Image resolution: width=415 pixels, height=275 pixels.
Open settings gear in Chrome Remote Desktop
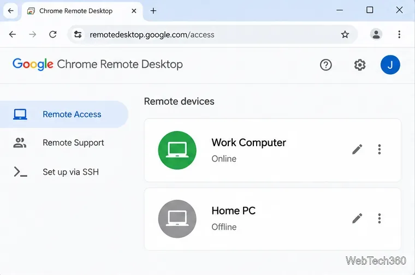[x=360, y=65]
